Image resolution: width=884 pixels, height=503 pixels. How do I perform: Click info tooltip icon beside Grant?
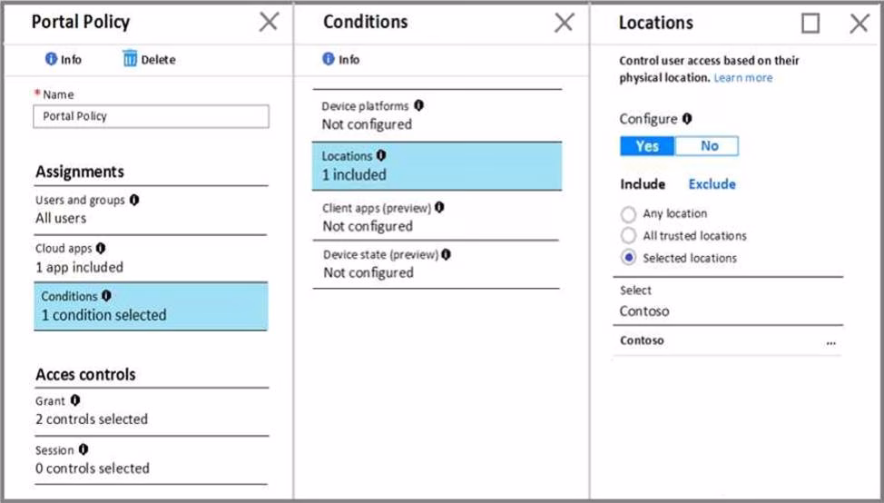tap(75, 400)
